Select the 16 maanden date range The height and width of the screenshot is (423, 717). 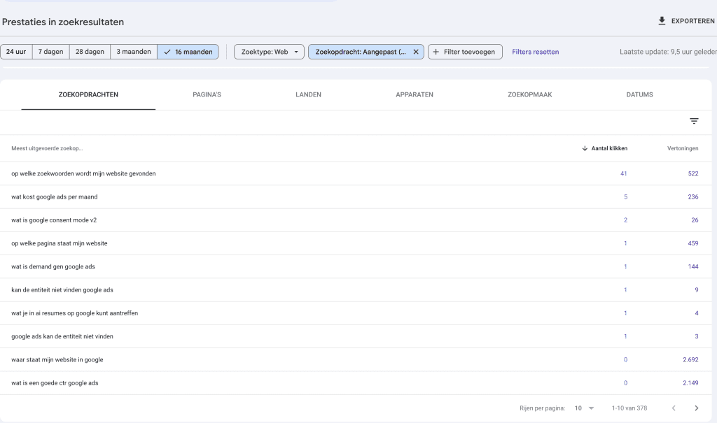click(188, 52)
